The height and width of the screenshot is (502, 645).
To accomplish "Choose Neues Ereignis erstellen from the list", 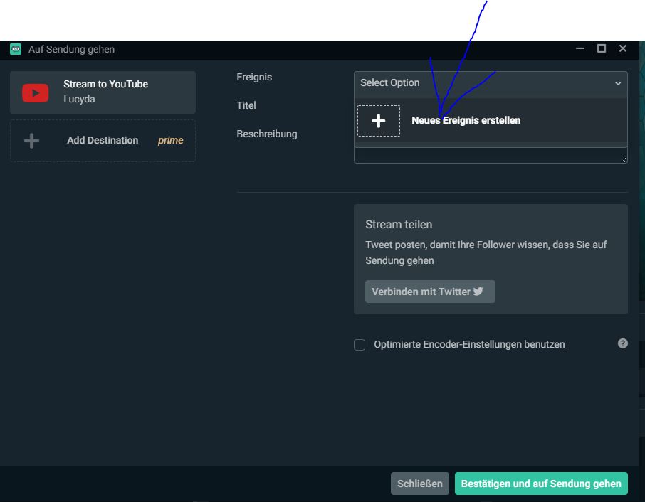I will (x=466, y=121).
